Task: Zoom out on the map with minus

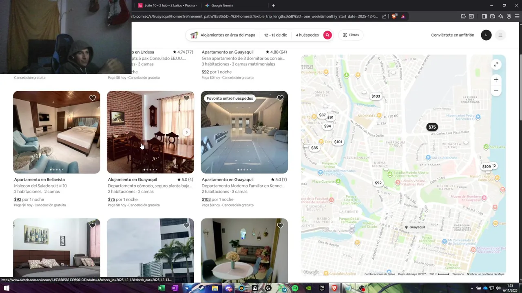Action: (x=496, y=91)
